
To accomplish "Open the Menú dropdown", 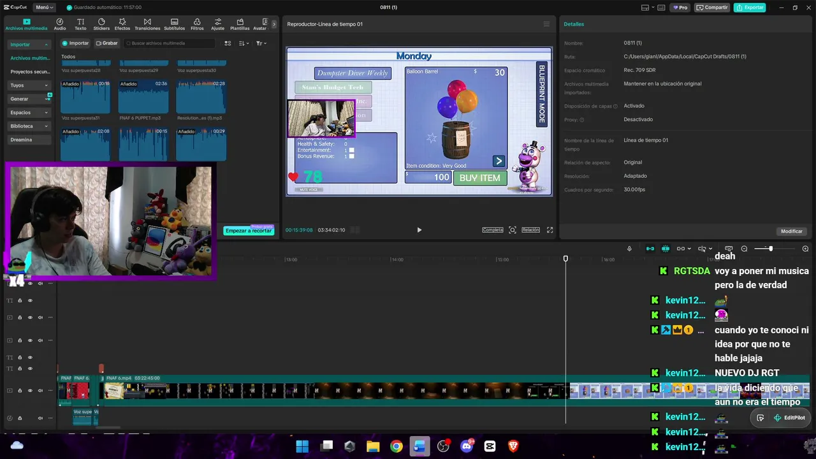I will click(x=45, y=8).
